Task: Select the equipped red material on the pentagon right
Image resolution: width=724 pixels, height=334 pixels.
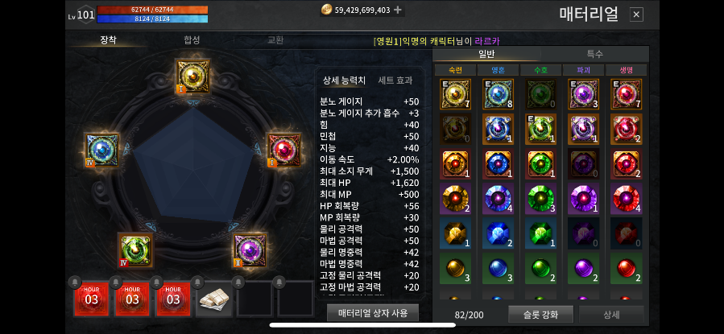Action: (285, 150)
